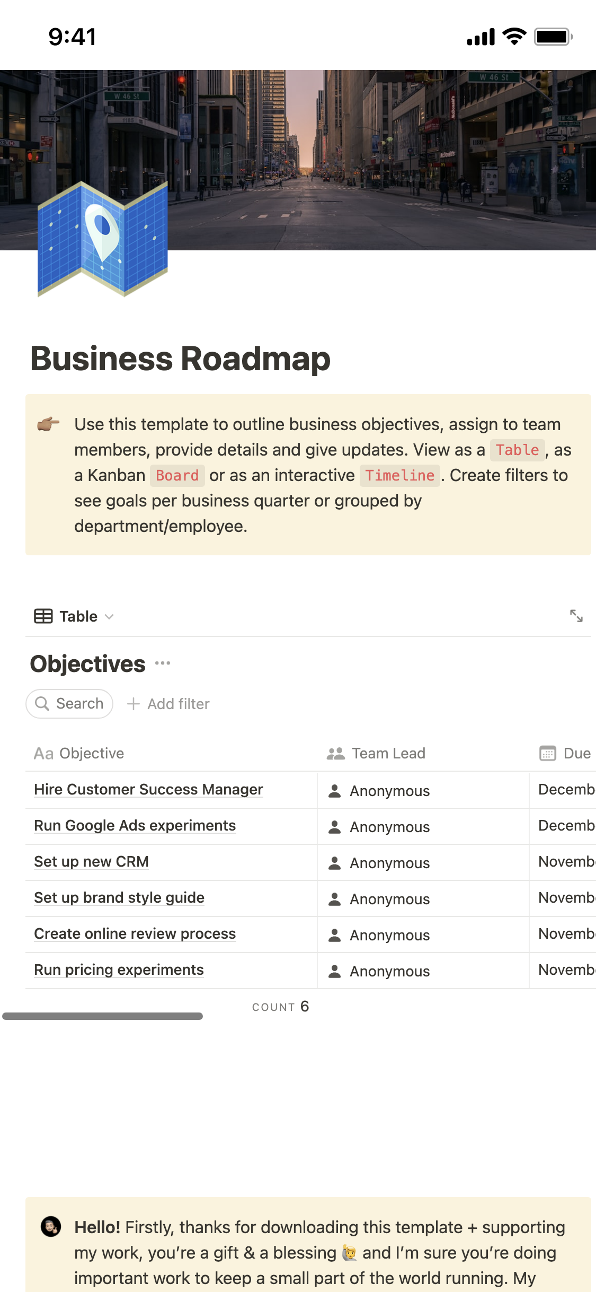This screenshot has height=1292, width=596.
Task: Open the Objectives three-dot options menu
Action: pyautogui.click(x=163, y=664)
